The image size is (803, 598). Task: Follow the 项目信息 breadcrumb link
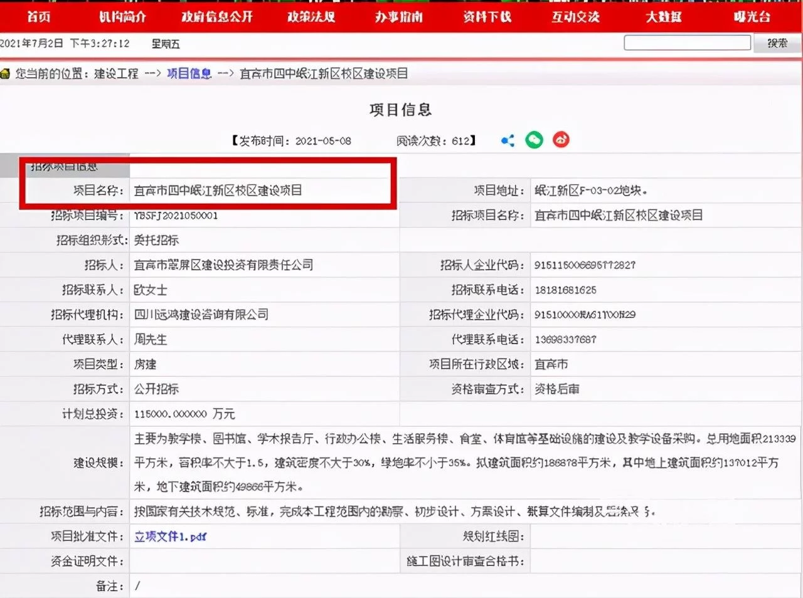tap(189, 74)
